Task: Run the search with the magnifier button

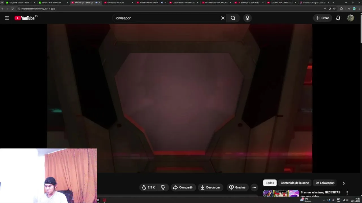Action: [x=233, y=18]
